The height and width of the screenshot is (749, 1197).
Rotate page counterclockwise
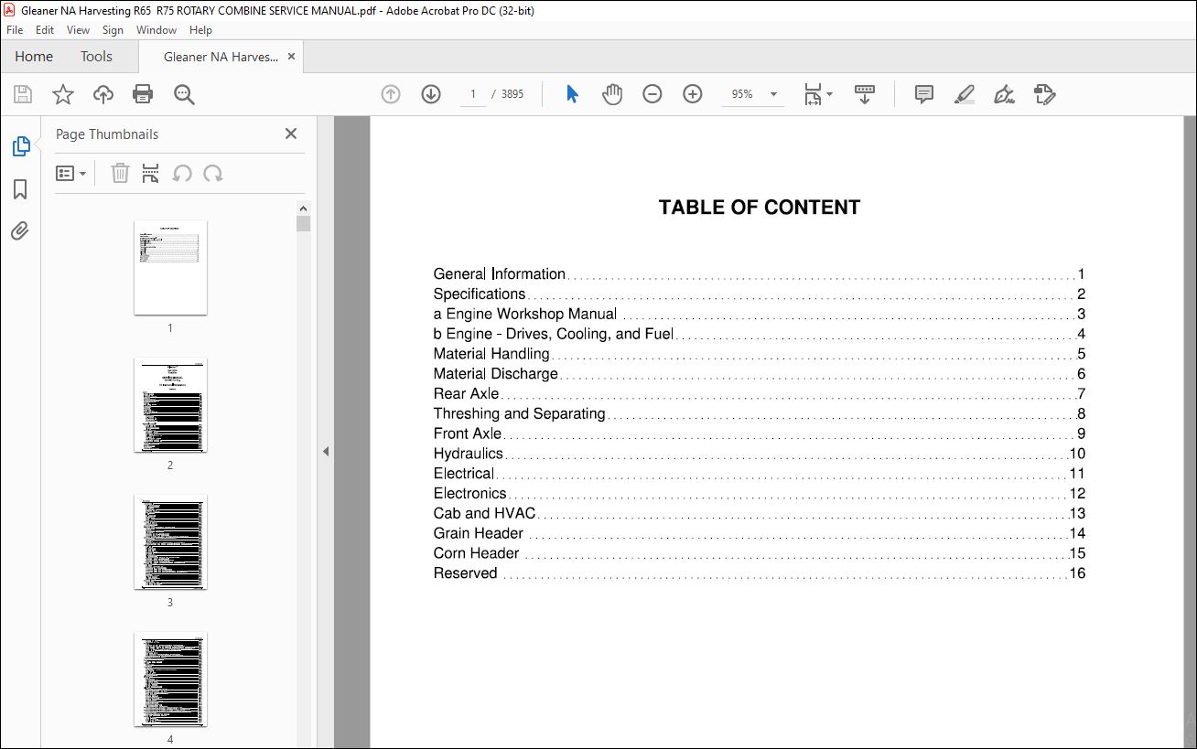[x=182, y=173]
